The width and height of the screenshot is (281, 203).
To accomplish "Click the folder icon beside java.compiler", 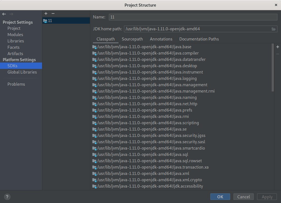I will tap(94, 53).
